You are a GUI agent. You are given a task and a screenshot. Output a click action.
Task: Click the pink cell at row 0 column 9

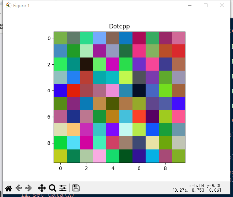pos(178,38)
